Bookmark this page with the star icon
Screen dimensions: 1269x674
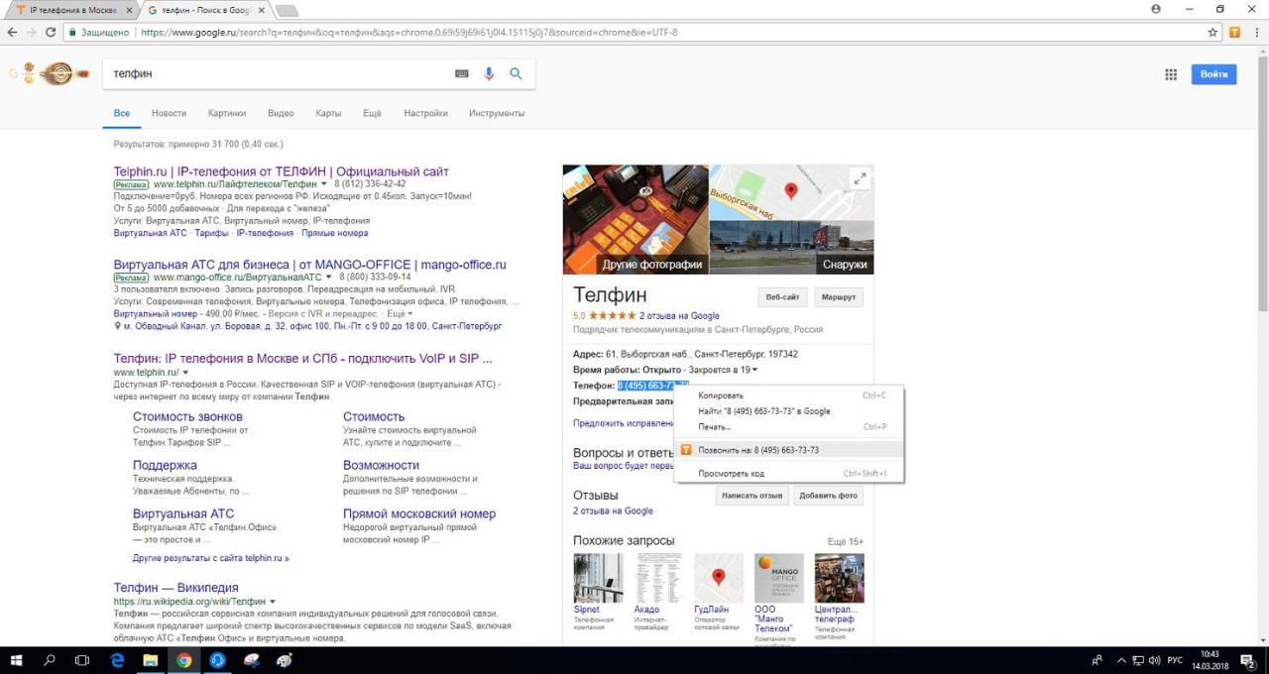[1213, 33]
